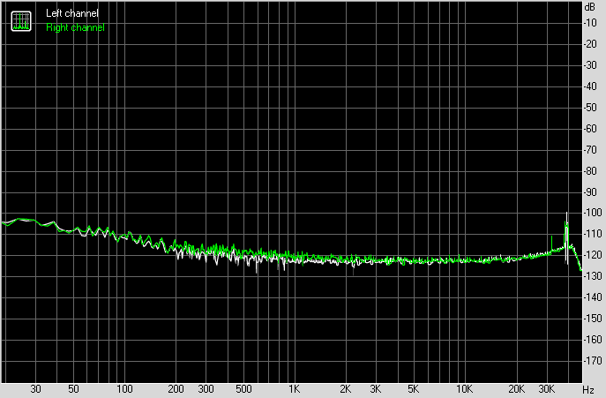
Task: Click the tall noise spike peak near 40 kHz
Action: pyautogui.click(x=566, y=214)
